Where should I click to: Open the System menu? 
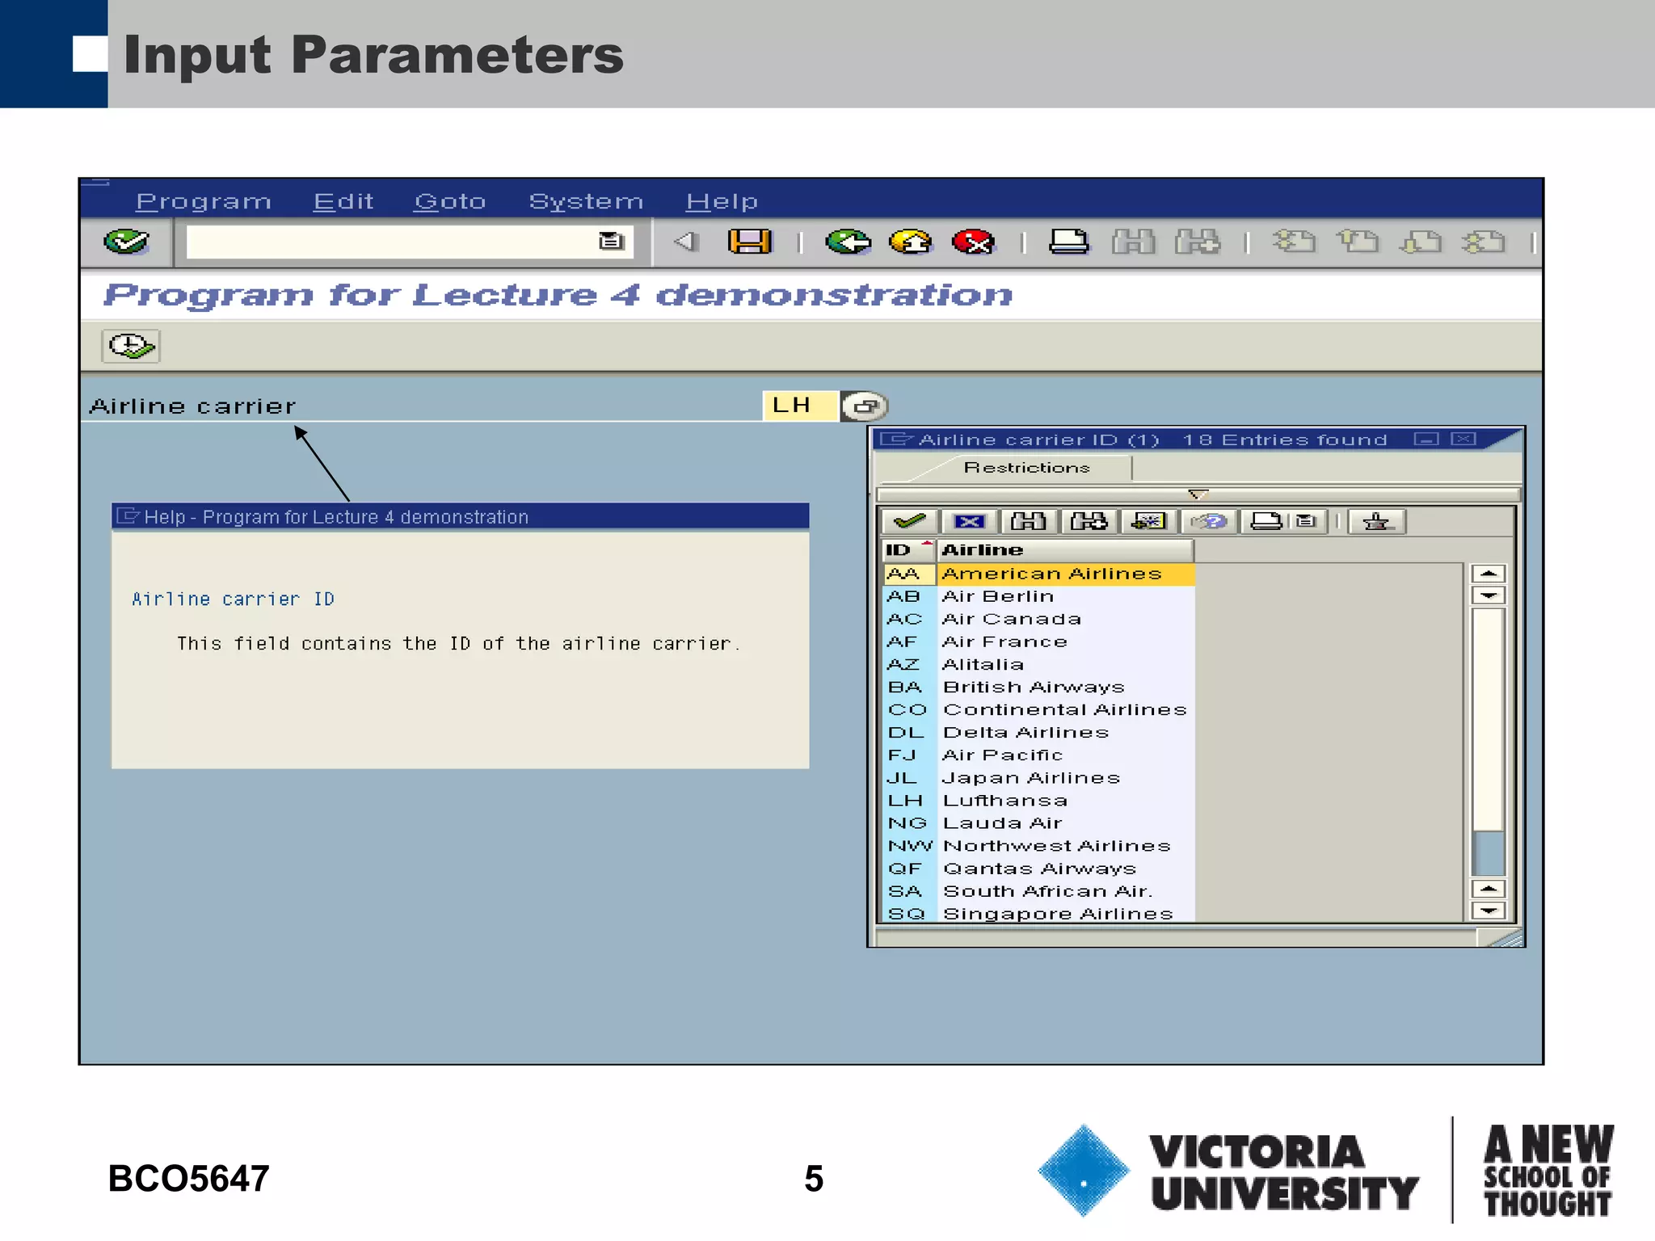point(586,202)
